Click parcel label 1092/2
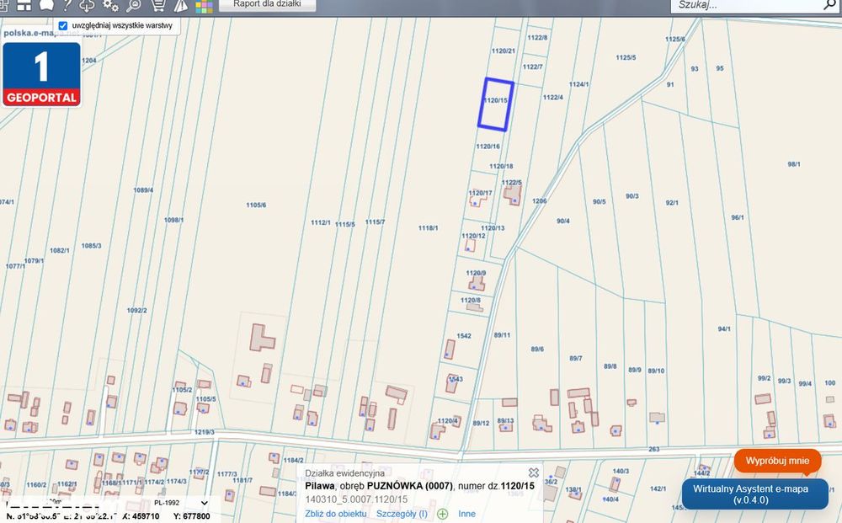Viewport: 842px width, 523px height. [137, 311]
